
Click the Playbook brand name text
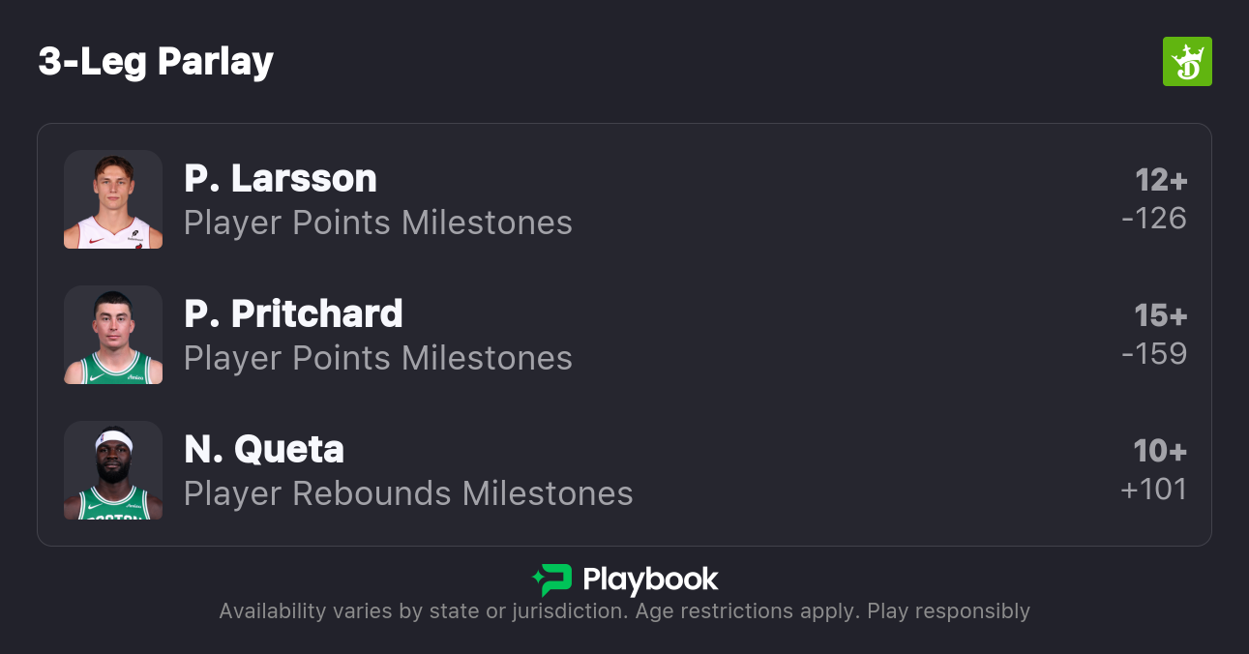(650, 580)
